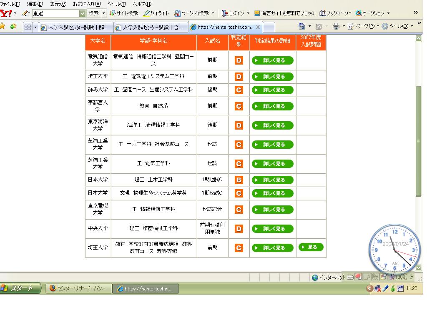427x320 pixels.
Task: Click the home page icon
Action: tap(302, 26)
